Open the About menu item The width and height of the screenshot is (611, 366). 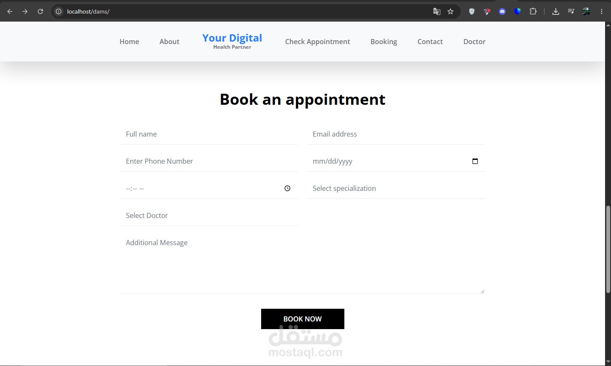point(169,42)
